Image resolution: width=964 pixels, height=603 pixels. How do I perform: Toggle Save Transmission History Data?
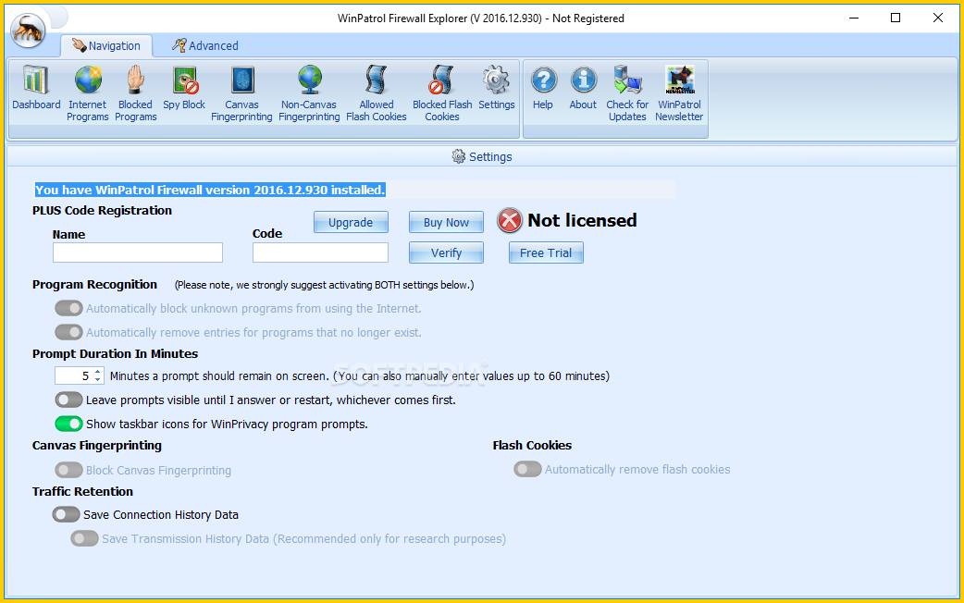(85, 538)
